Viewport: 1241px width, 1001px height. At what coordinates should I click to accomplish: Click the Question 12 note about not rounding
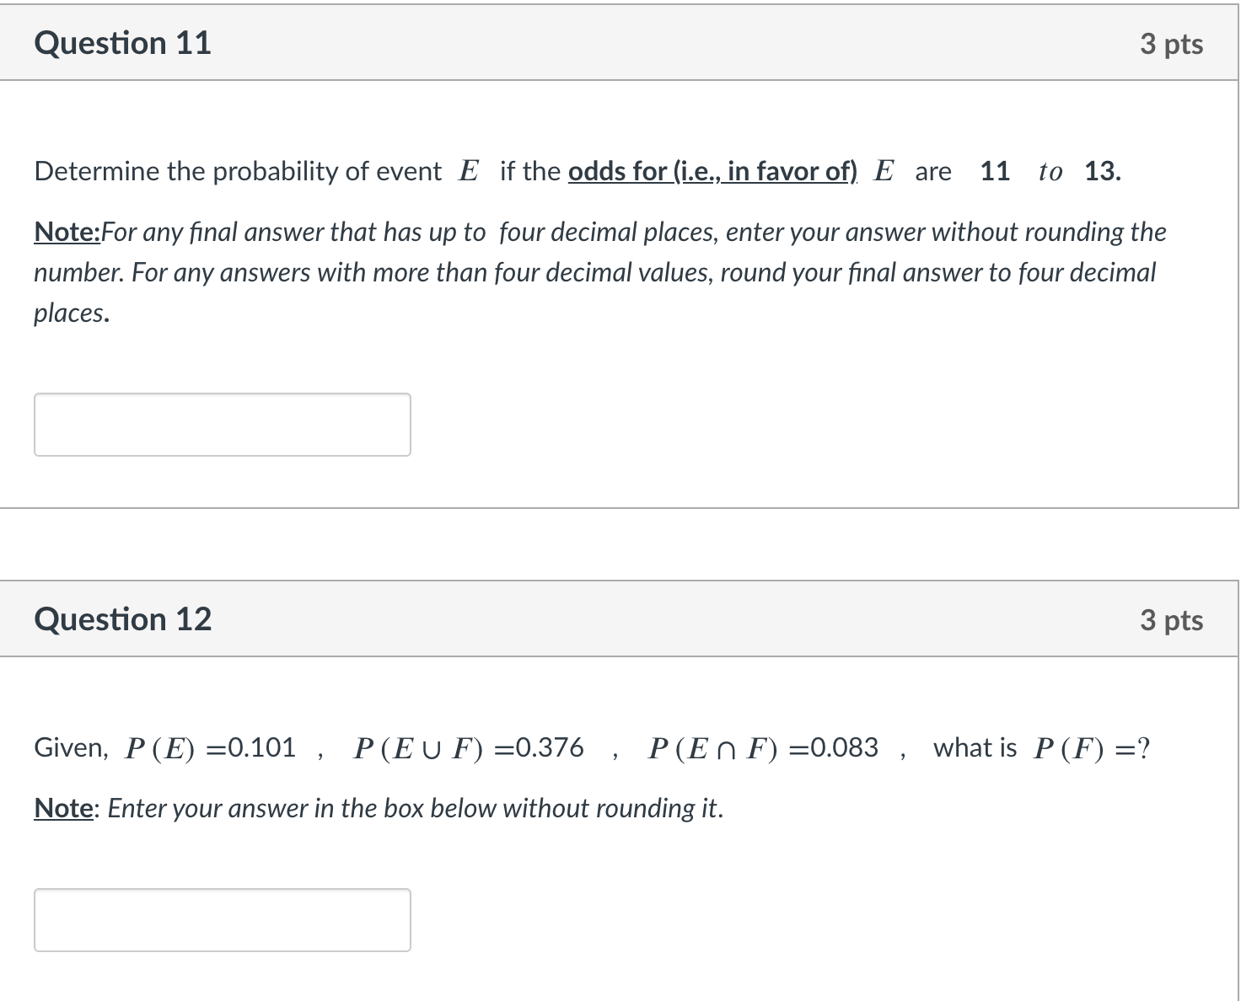coord(379,808)
